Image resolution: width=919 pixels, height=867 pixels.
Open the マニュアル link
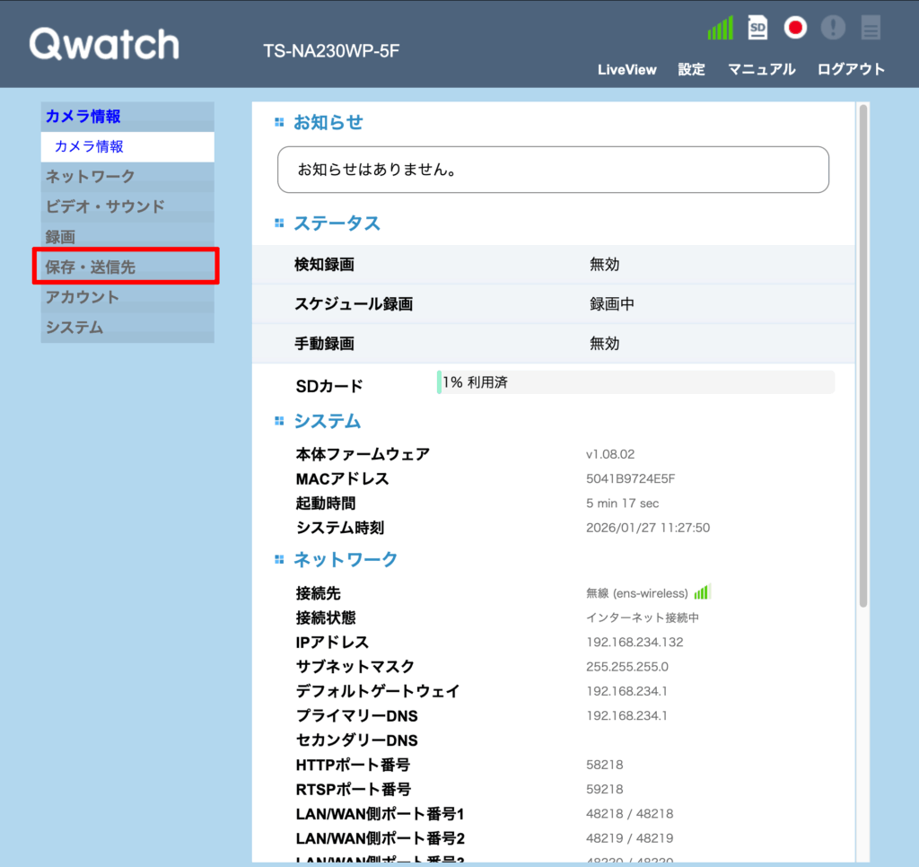click(761, 69)
